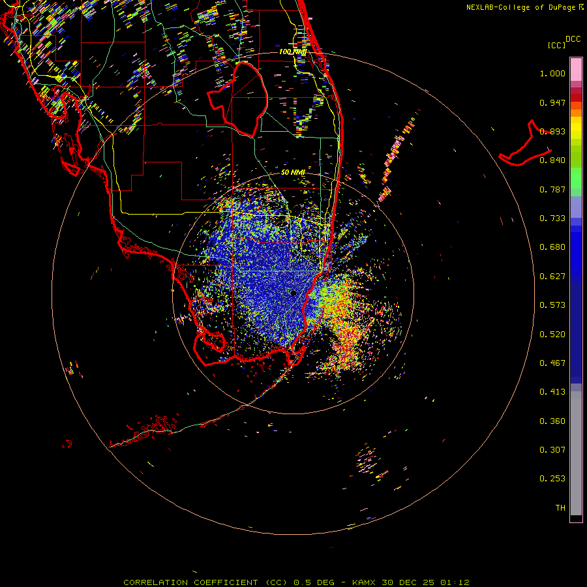The width and height of the screenshot is (587, 587).
Task: Click the 0.573 color scale value
Action: [552, 305]
